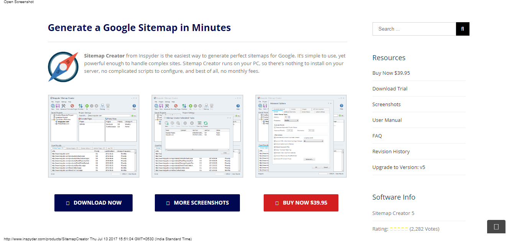Click the search submit icon button
The width and height of the screenshot is (517, 241).
pyautogui.click(x=463, y=29)
